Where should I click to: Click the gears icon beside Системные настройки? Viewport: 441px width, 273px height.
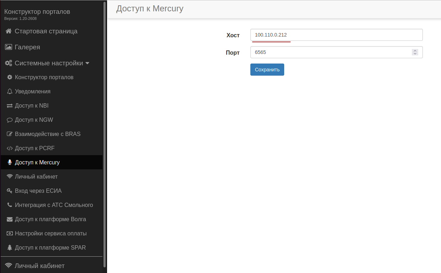click(9, 63)
